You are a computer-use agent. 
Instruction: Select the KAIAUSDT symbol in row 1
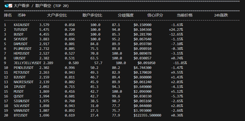click(22, 25)
